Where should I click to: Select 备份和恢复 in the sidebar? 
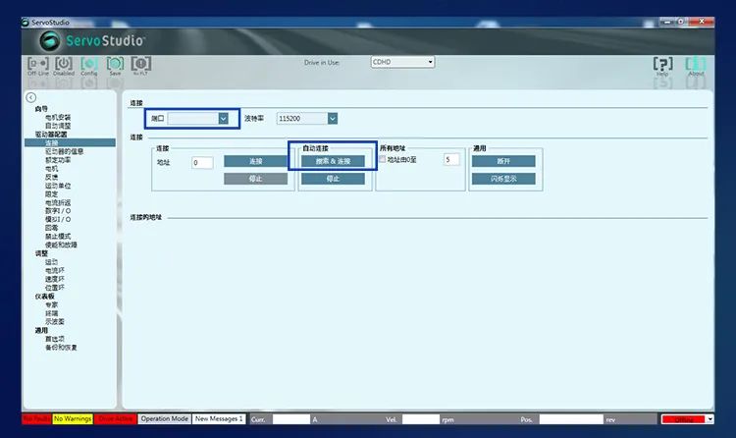(x=61, y=347)
